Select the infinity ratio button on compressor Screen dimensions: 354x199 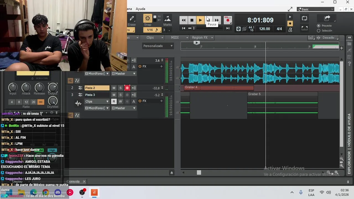click(x=41, y=102)
